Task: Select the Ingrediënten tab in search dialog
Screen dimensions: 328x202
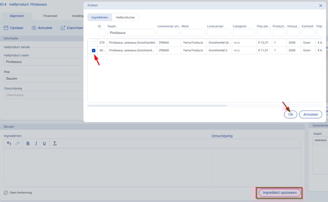Action: coord(100,17)
